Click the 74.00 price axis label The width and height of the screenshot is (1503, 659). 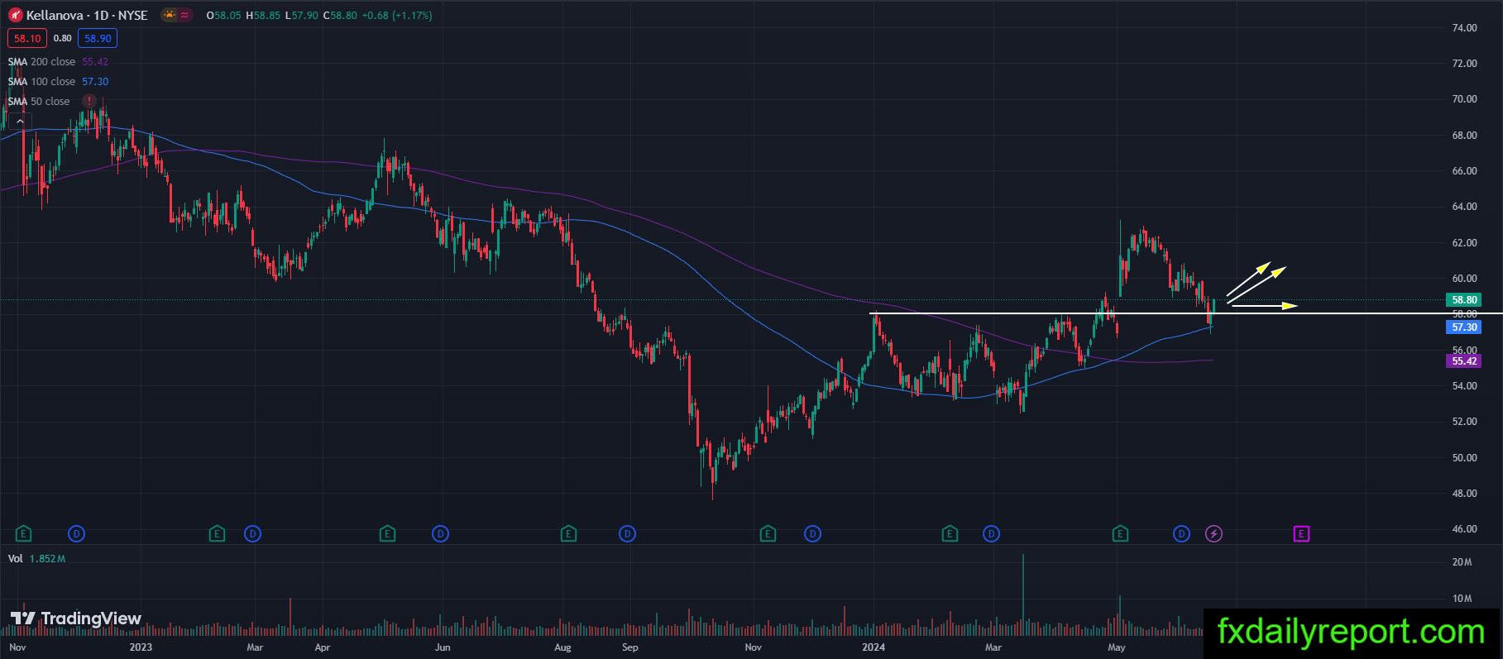pyautogui.click(x=1464, y=28)
